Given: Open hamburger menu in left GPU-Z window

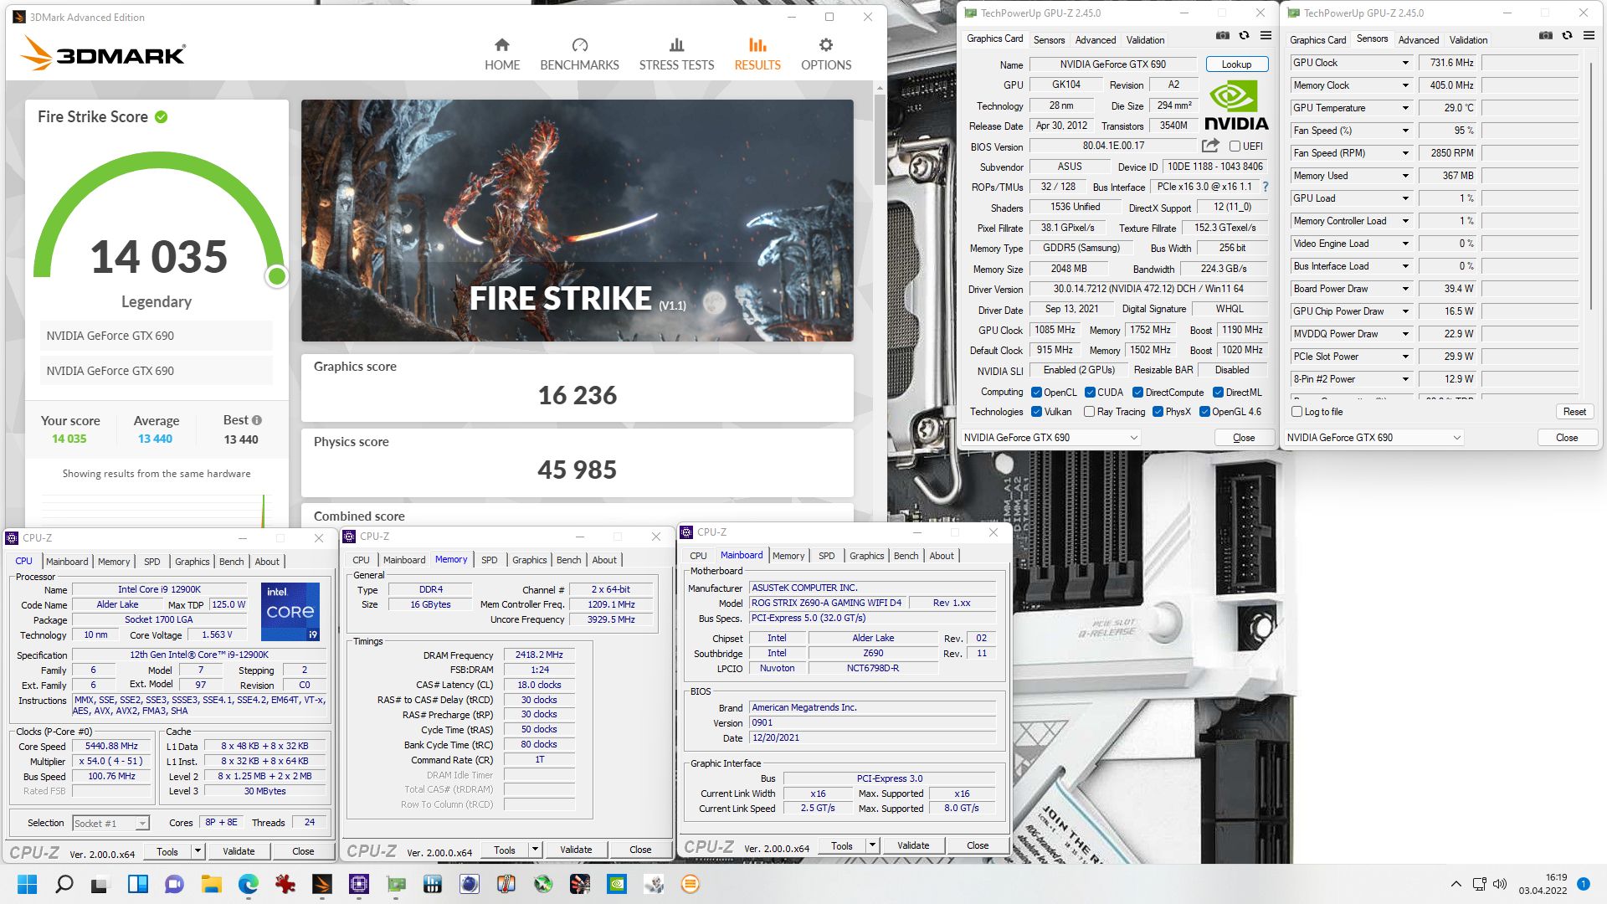Looking at the screenshot, I should coord(1266,35).
